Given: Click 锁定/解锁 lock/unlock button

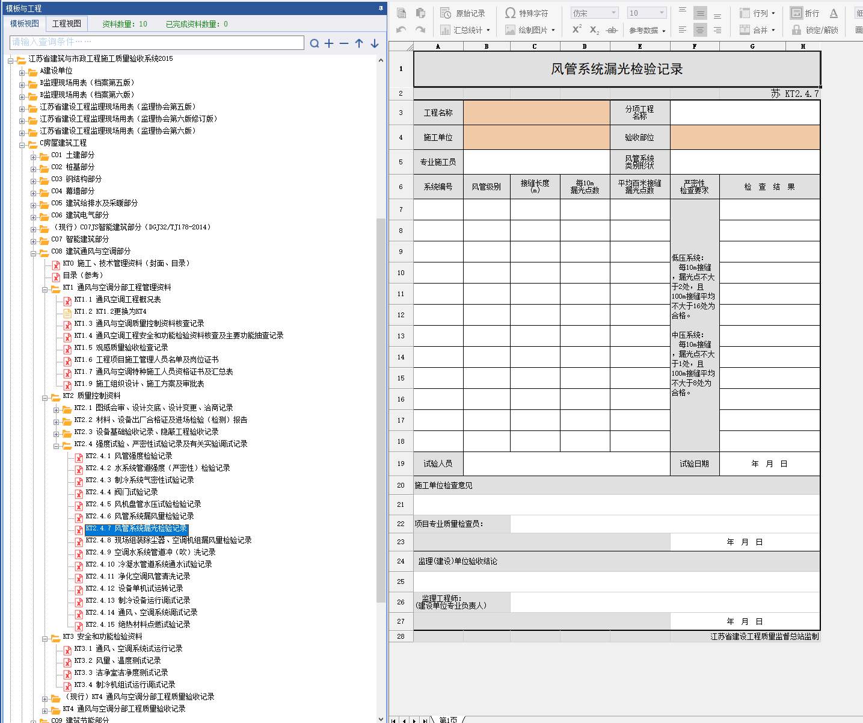Looking at the screenshot, I should (x=814, y=29).
